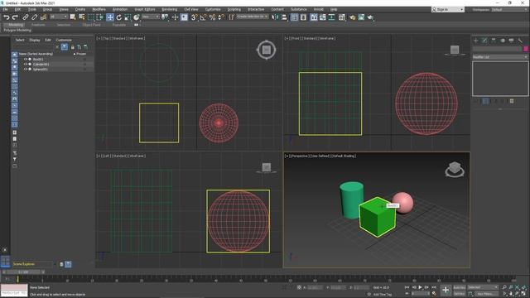Screen dimensions: 530x298
Task: Open the key filter Selected dropdown
Action: (x=483, y=287)
